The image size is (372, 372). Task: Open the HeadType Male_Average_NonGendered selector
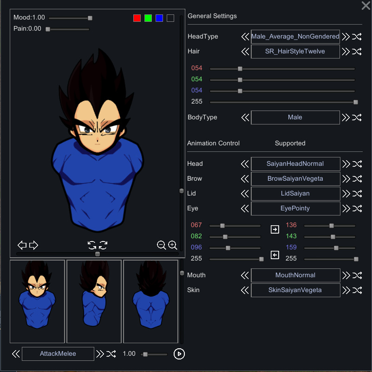295,37
